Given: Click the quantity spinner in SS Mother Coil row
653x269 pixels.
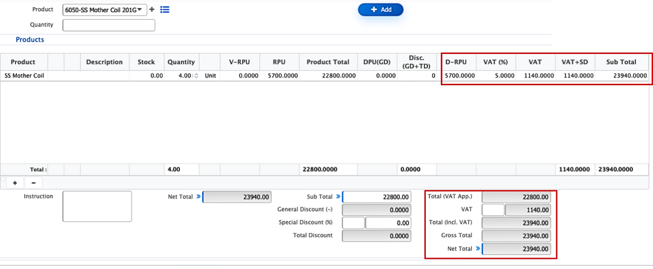Looking at the screenshot, I should tap(196, 76).
